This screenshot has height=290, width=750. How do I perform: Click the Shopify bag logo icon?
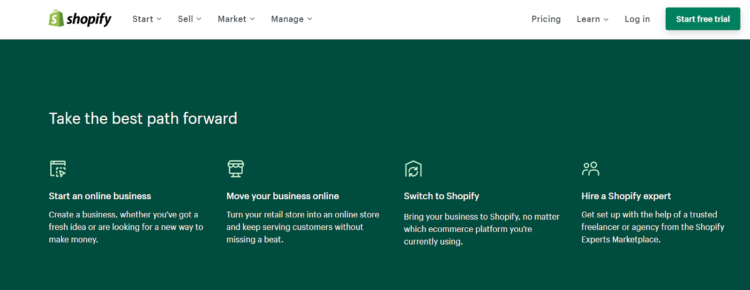pyautogui.click(x=56, y=19)
